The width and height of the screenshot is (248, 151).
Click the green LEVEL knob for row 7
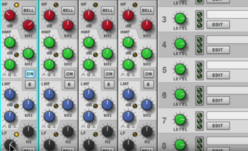[x=180, y=120]
